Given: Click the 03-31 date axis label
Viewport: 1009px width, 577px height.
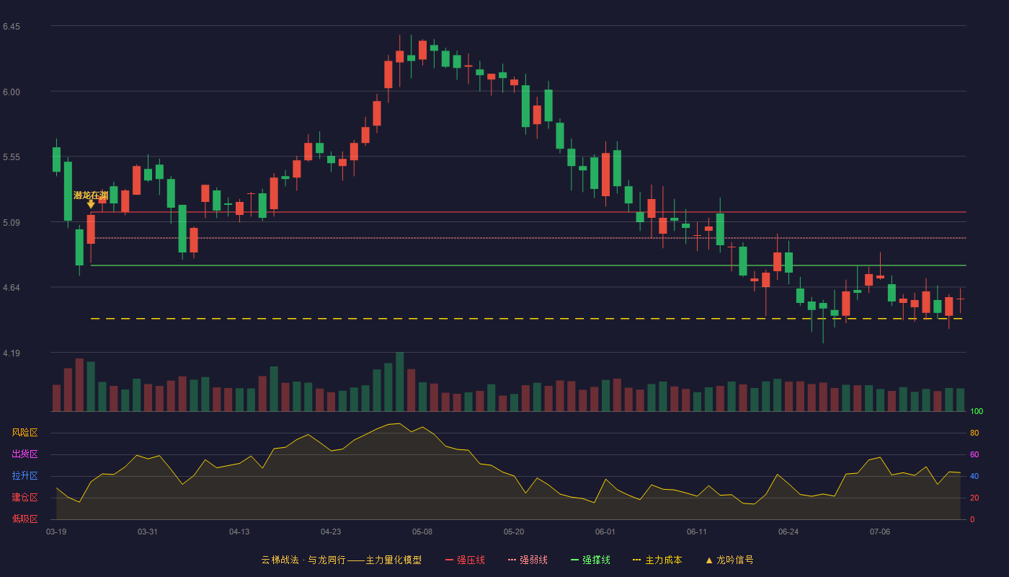Looking at the screenshot, I should (x=148, y=532).
